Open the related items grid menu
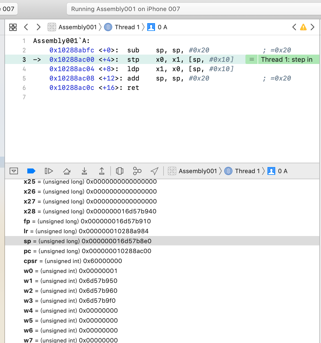Image resolution: width=321 pixels, height=343 pixels. pos(13,27)
